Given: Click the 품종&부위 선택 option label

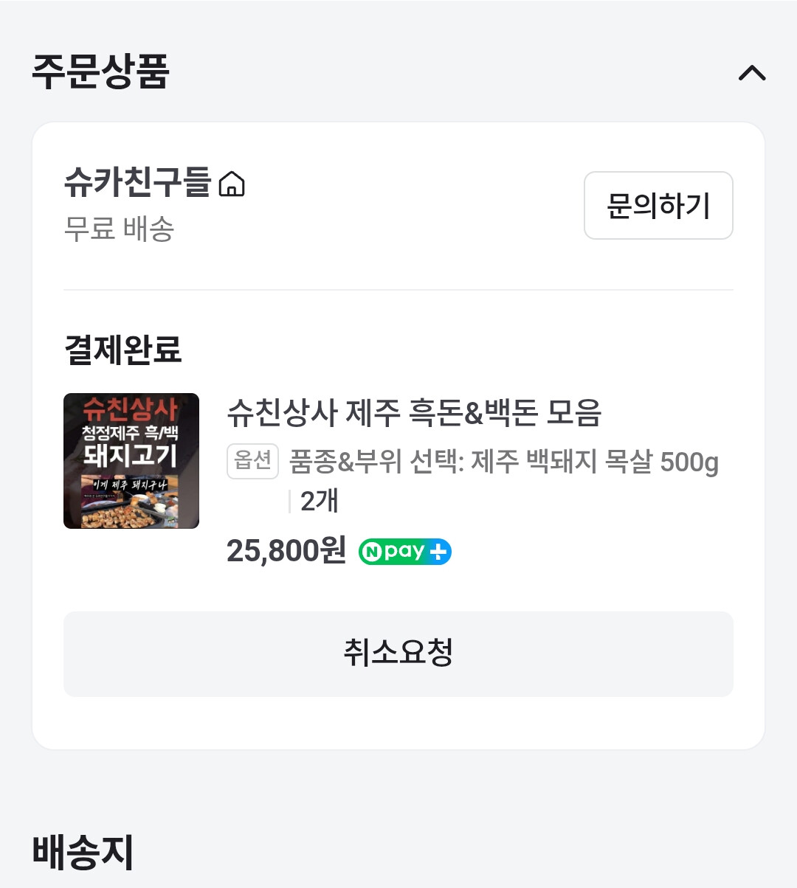Looking at the screenshot, I should click(376, 462).
